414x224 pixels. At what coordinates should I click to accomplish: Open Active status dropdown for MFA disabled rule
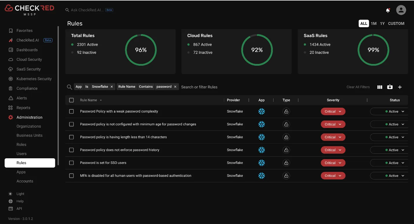[x=389, y=176]
